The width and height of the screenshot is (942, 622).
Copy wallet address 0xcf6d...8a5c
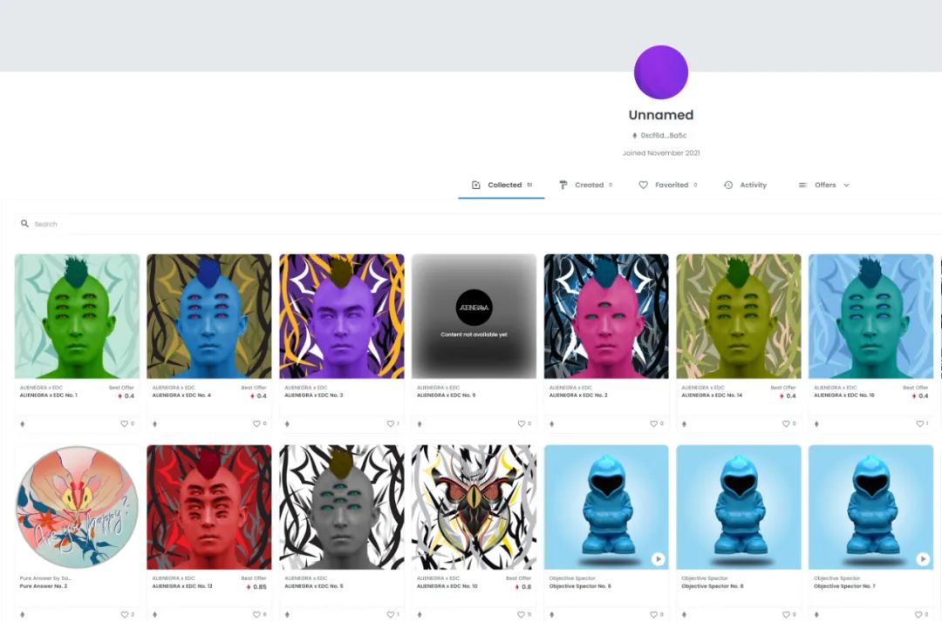coord(664,136)
